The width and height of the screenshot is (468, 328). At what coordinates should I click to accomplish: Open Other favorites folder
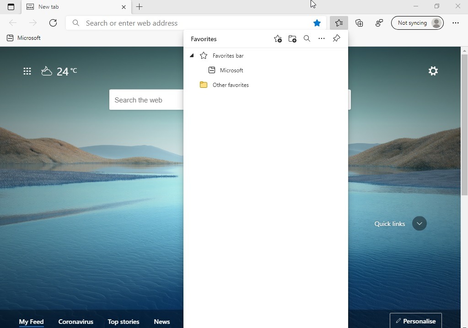point(230,85)
